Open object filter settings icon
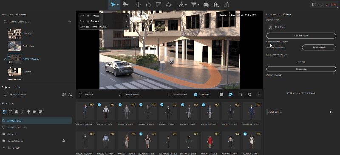Viewport: 340px width, 155px height. tap(64, 94)
